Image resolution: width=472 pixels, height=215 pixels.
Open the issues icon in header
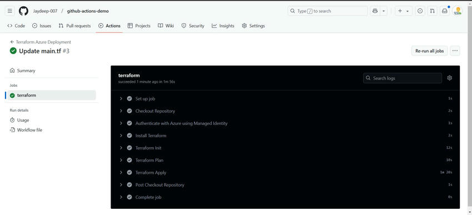tap(420, 11)
